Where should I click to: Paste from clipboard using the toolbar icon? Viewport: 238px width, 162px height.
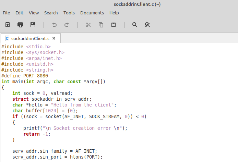(x=113, y=25)
